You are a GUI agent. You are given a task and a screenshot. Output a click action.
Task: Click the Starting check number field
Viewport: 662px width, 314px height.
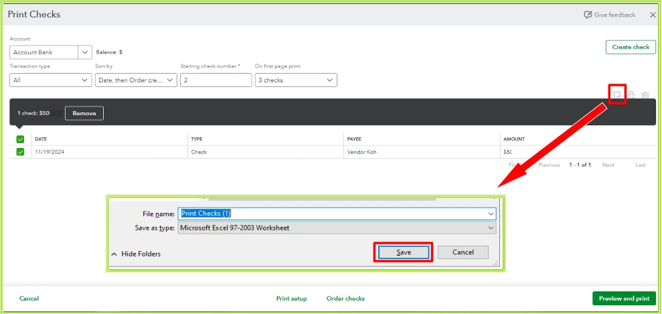point(216,80)
